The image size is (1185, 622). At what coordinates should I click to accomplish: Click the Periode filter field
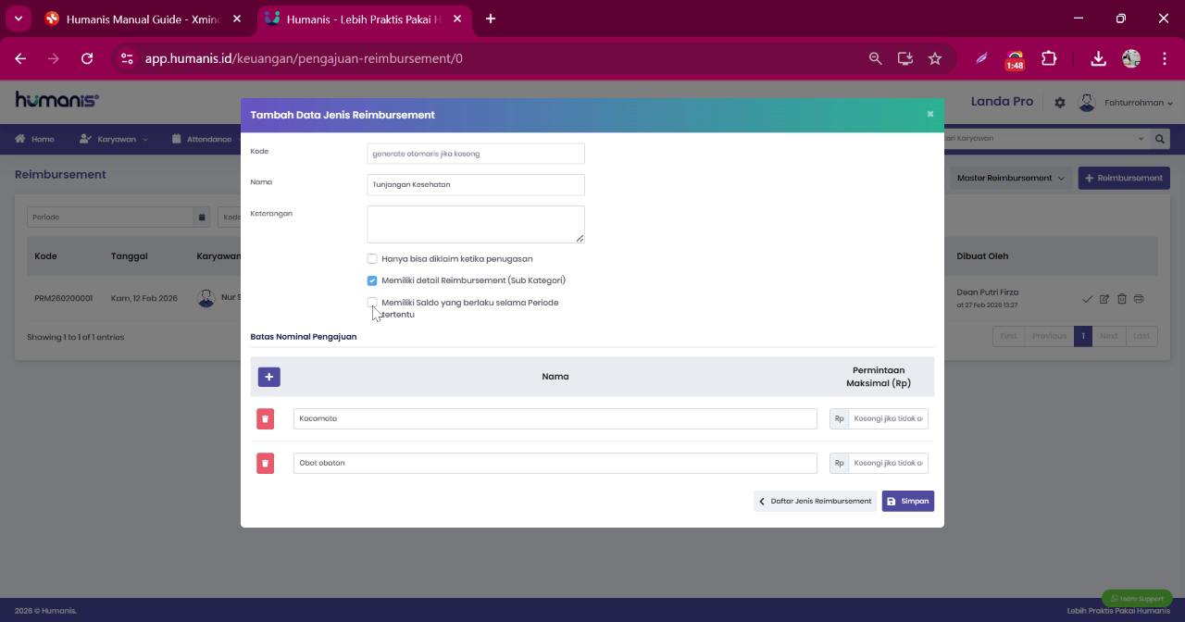point(110,218)
